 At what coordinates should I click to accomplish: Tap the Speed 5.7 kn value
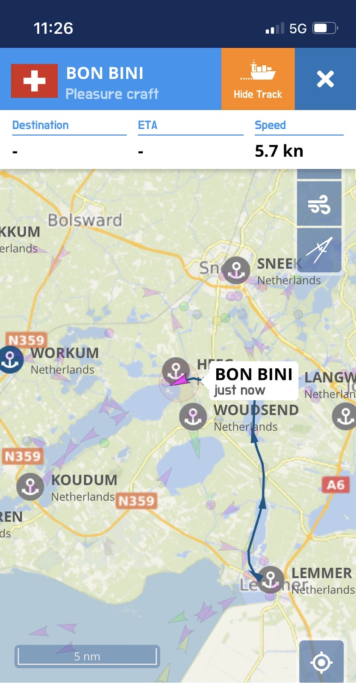point(279,151)
